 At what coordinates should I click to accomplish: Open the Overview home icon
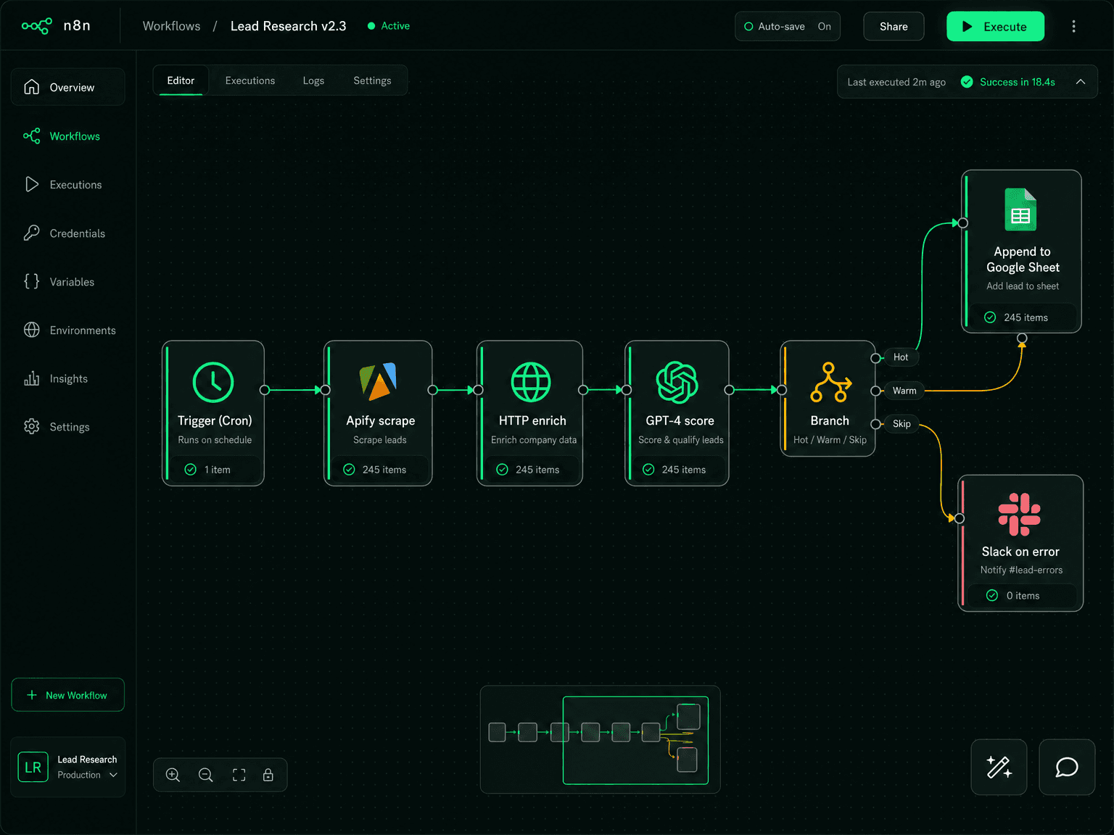31,87
